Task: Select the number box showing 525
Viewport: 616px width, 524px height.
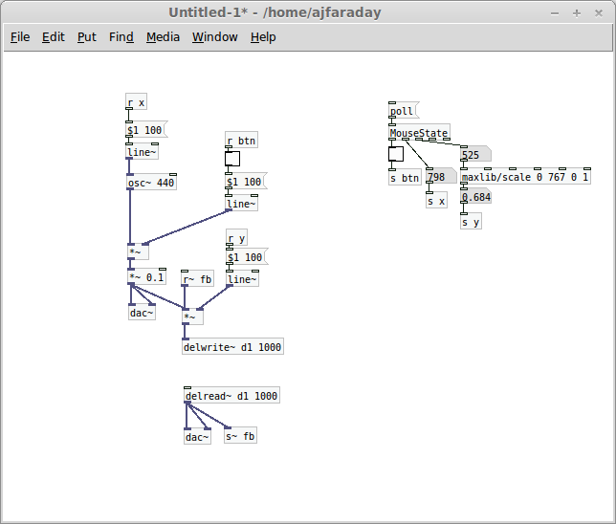Action: point(475,154)
